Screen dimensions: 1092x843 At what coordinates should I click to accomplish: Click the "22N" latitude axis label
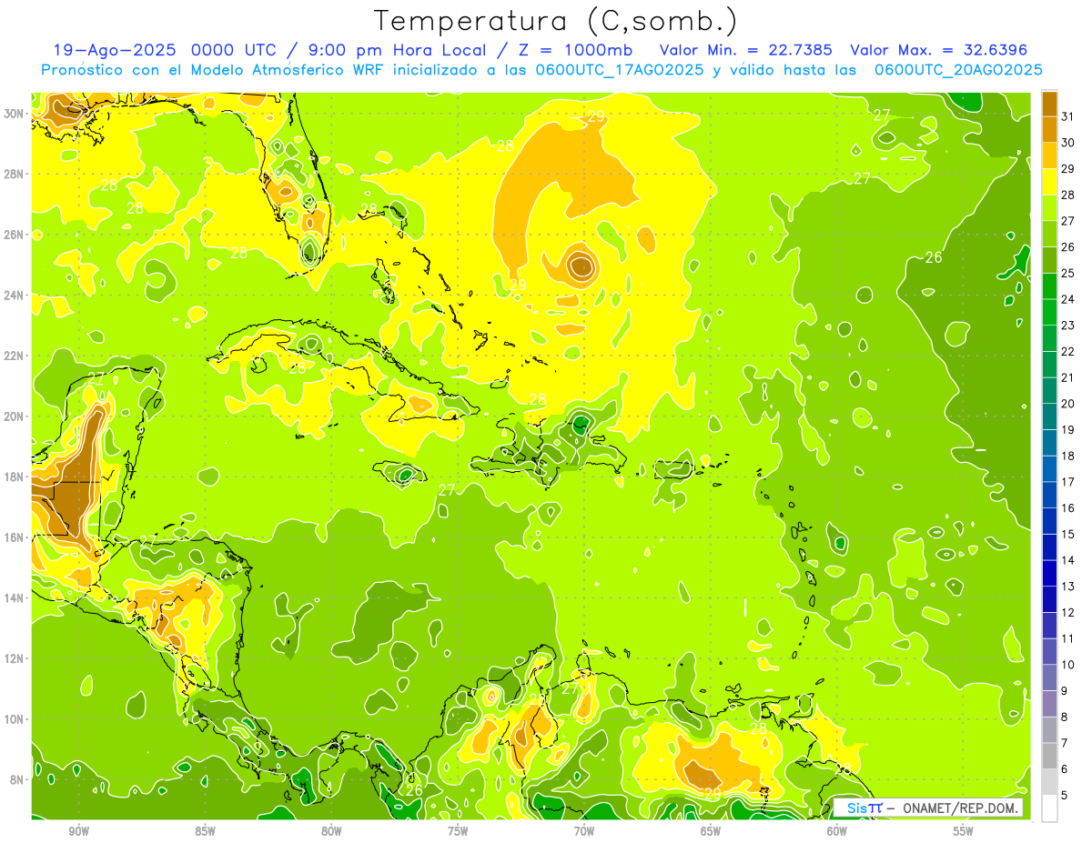[14, 356]
